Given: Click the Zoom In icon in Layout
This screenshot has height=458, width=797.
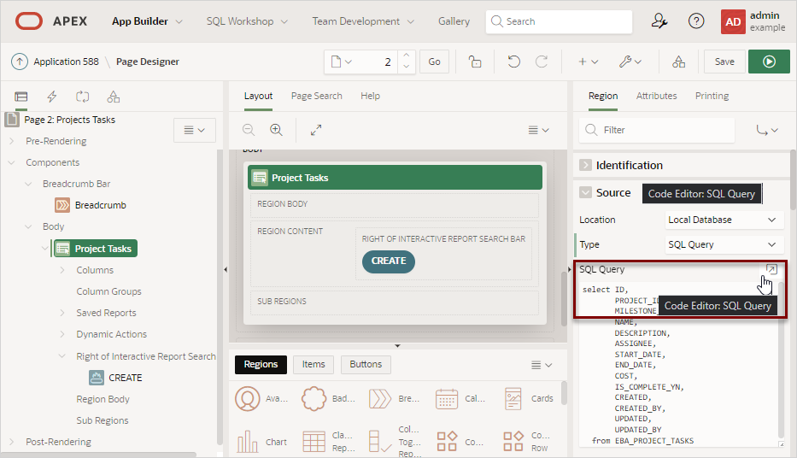Looking at the screenshot, I should 276,130.
